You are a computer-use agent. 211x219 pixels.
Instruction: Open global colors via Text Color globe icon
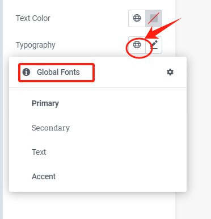pyautogui.click(x=137, y=18)
